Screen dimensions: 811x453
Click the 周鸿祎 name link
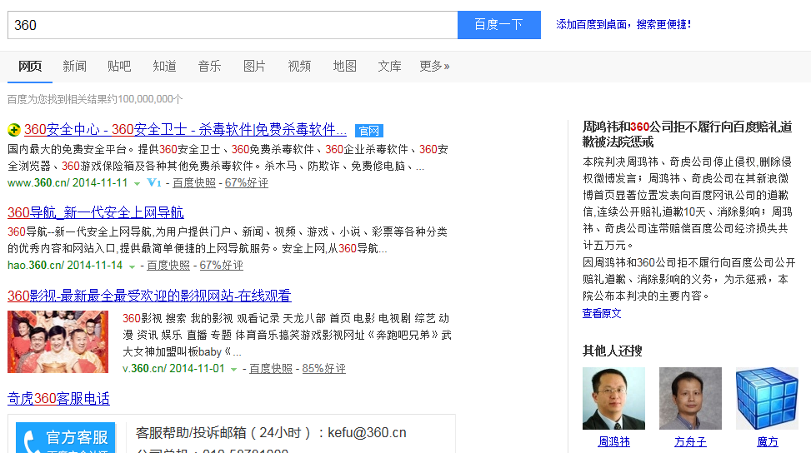614,441
